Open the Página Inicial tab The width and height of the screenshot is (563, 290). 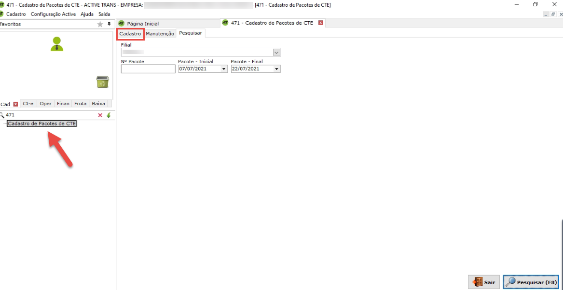point(142,24)
